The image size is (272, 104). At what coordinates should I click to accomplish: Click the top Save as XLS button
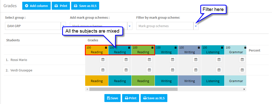85,6
